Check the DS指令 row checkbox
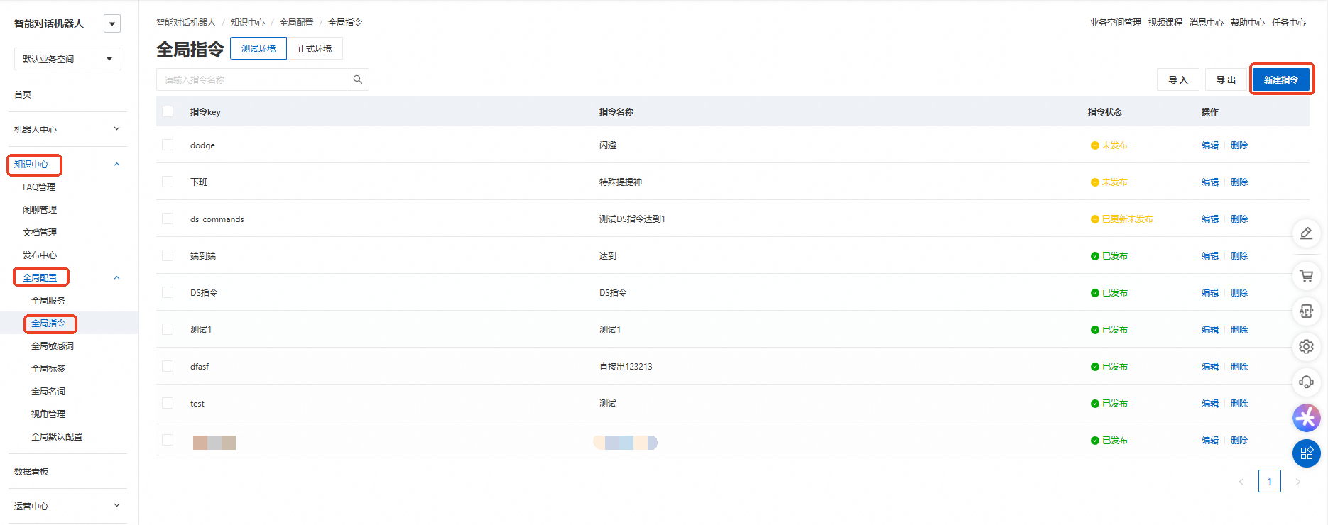This screenshot has height=525, width=1328. pyautogui.click(x=168, y=292)
